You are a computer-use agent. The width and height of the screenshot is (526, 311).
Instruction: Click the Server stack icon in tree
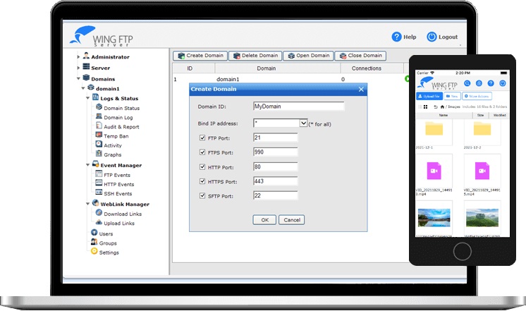86,66
